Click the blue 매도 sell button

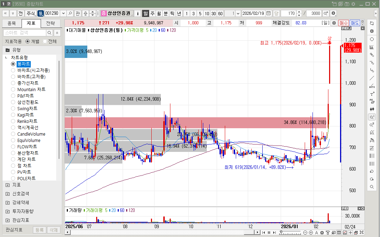(x=355, y=23)
